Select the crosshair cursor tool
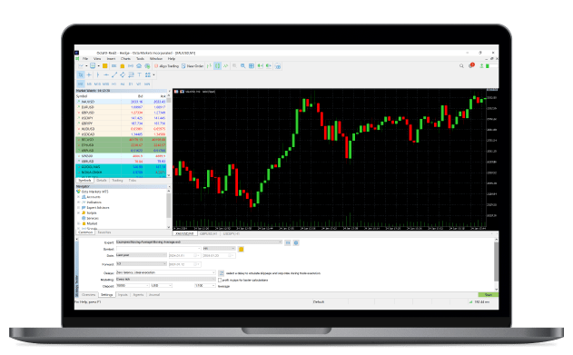Image resolution: width=573 pixels, height=355 pixels. pos(89,74)
